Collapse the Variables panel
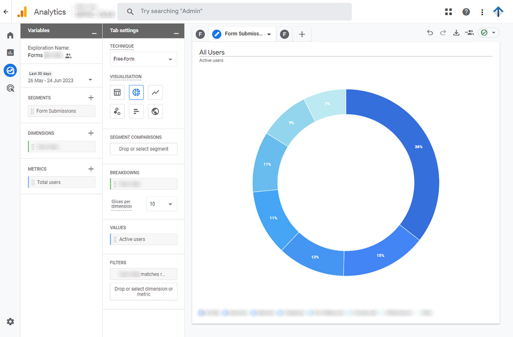 94,32
